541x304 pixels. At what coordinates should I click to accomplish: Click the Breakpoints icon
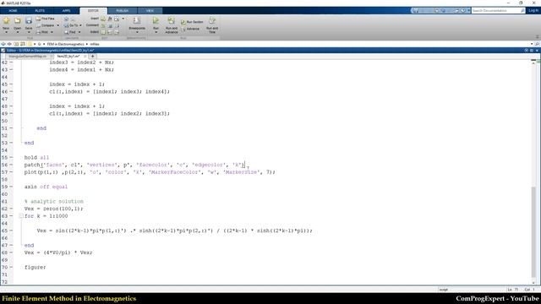(x=137, y=20)
